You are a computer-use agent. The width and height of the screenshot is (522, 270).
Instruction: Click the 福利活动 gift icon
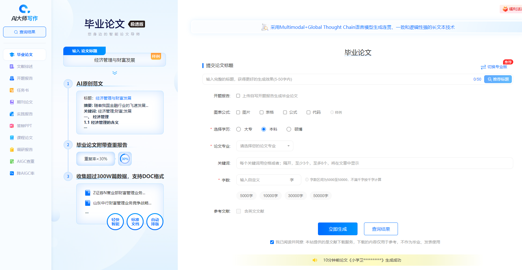pyautogui.click(x=505, y=9)
